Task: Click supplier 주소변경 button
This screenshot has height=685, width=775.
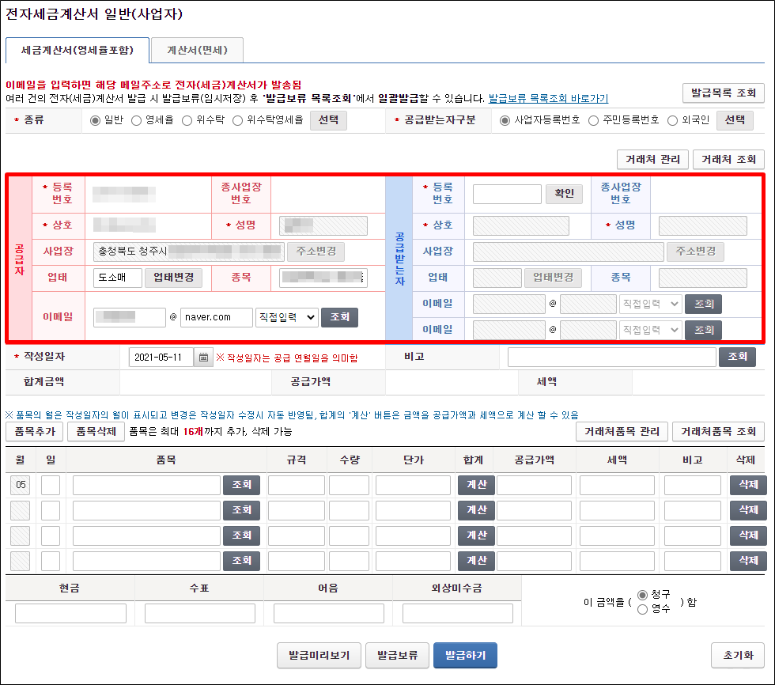Action: (x=316, y=252)
